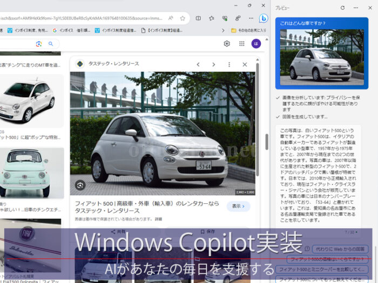The width and height of the screenshot is (378, 283).
Task: Expand the bookmarks bar overflow chevron
Action: pyautogui.click(x=223, y=30)
